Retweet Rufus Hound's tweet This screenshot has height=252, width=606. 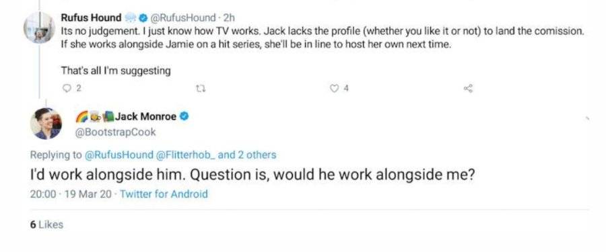pos(201,89)
